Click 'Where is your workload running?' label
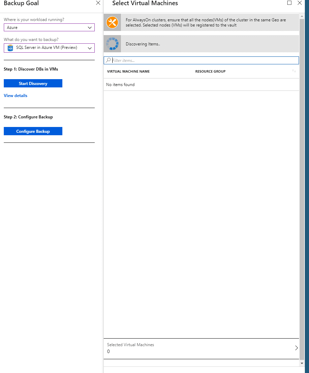Screen dimensions: 309x373 click(34, 20)
